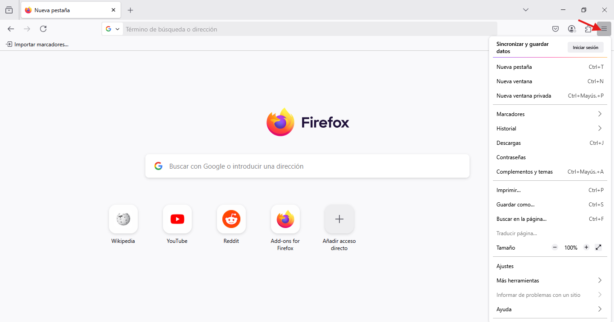Open Complementos y temas
This screenshot has height=322, width=614.
pos(550,172)
